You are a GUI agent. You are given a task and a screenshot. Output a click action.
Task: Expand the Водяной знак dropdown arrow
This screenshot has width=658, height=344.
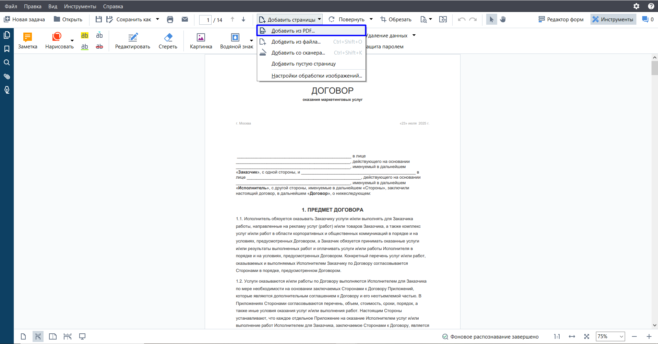pyautogui.click(x=252, y=41)
